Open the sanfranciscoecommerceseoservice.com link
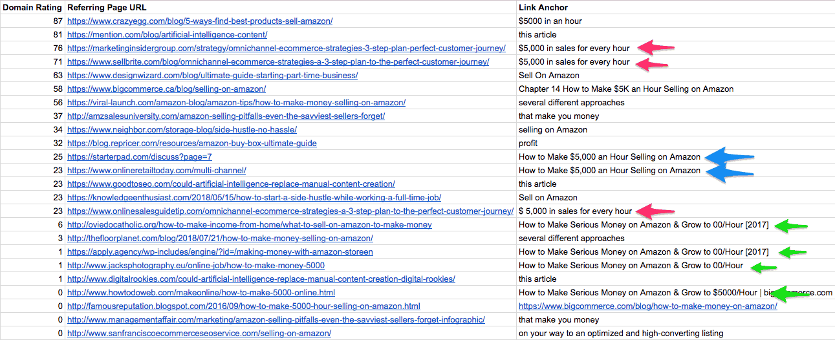This screenshot has width=835, height=340. point(199,333)
